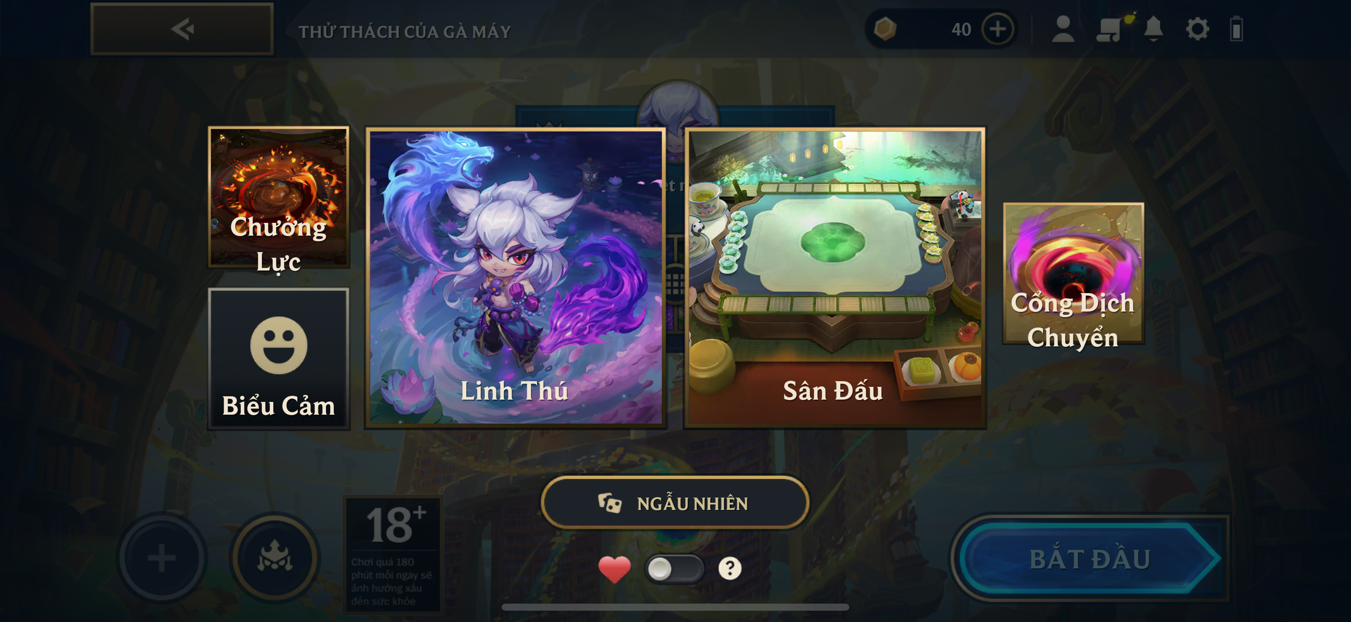This screenshot has width=1351, height=622.
Task: Open the Biểu Cảm emote tile
Action: (x=278, y=359)
